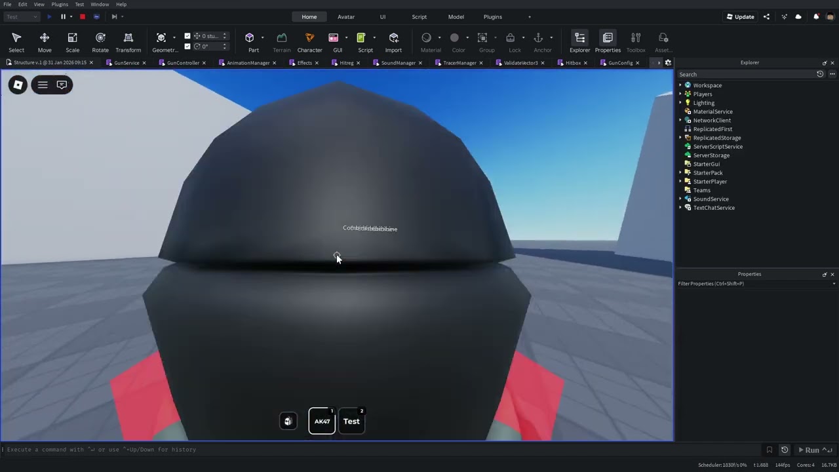Toggle the move snap checkbox
Viewport: 839px width, 472px height.
point(187,36)
